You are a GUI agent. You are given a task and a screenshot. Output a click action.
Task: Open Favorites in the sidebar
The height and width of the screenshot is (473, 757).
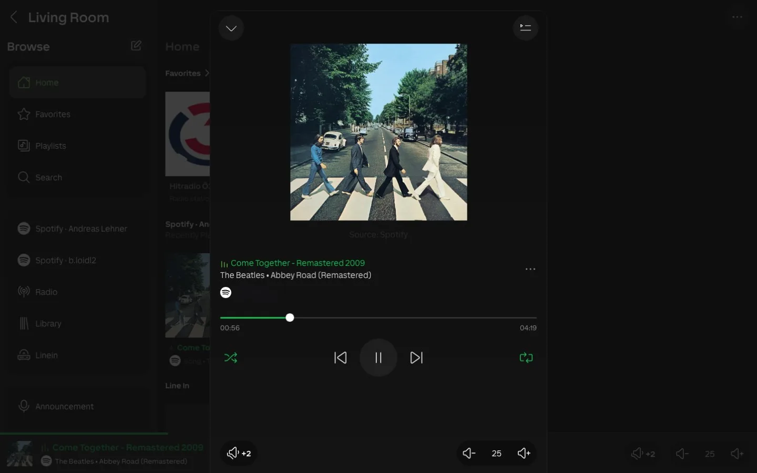tap(77, 114)
